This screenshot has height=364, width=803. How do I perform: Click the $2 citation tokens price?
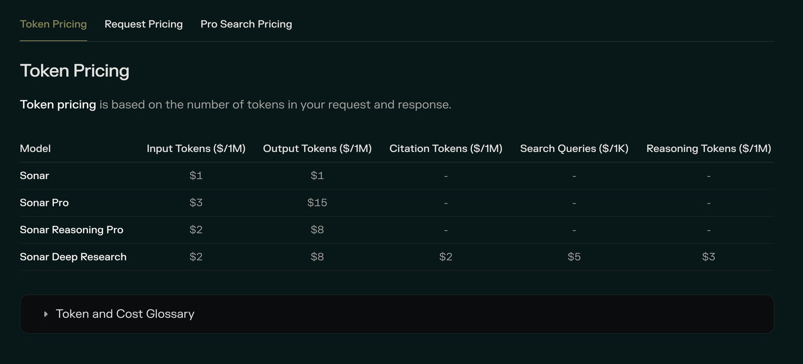[x=446, y=257]
